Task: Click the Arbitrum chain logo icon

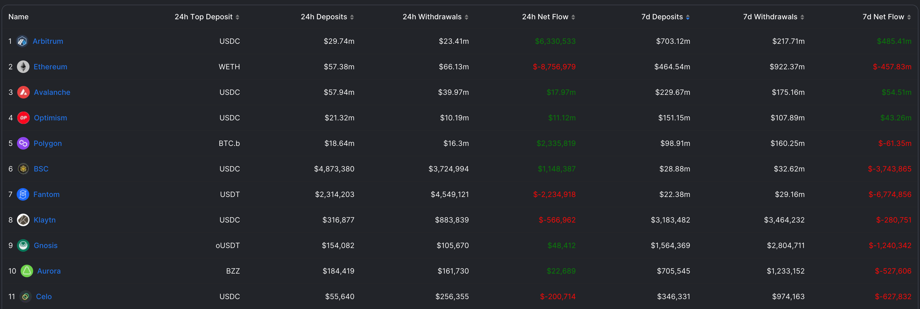Action: (x=22, y=41)
